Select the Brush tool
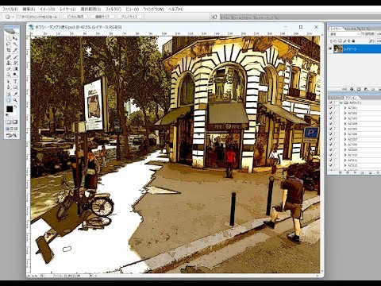Screen dimensions: 381x286 (15, 57)
